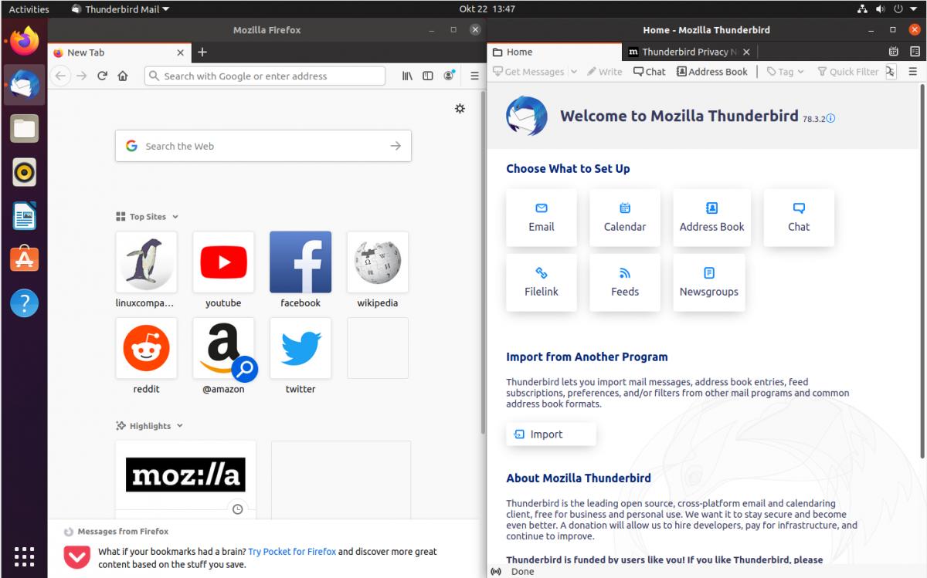Click the Firefox Home button icon
The height and width of the screenshot is (578, 927).
click(x=123, y=76)
